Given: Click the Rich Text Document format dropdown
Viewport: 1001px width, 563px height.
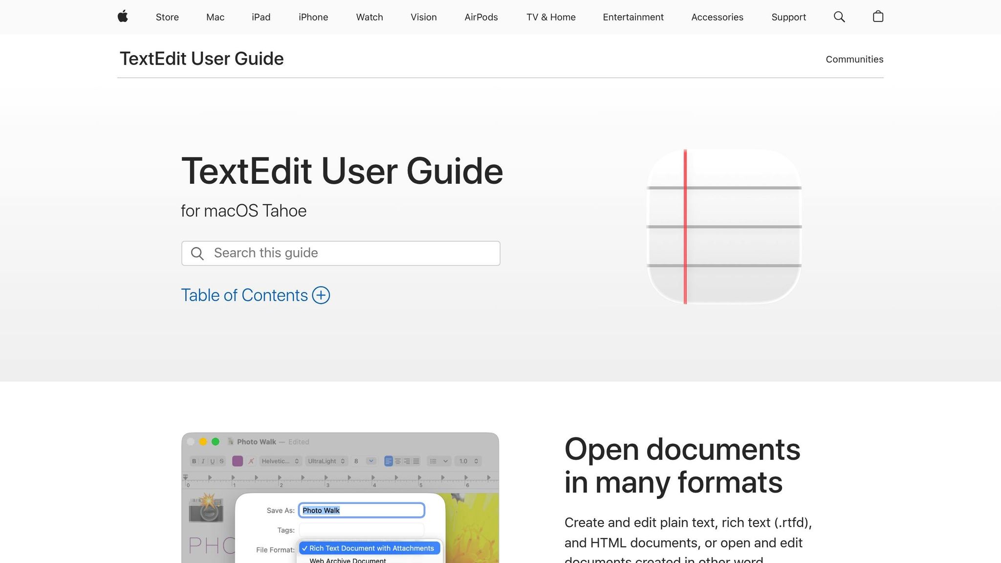Looking at the screenshot, I should [x=370, y=548].
